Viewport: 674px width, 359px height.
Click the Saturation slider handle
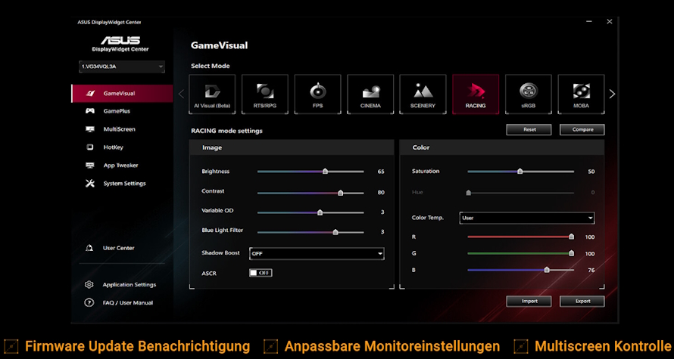[520, 171]
